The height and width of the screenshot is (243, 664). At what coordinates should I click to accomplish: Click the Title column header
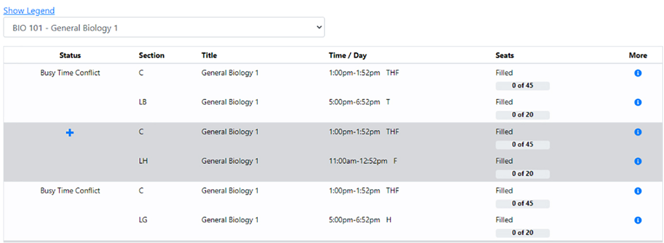209,55
